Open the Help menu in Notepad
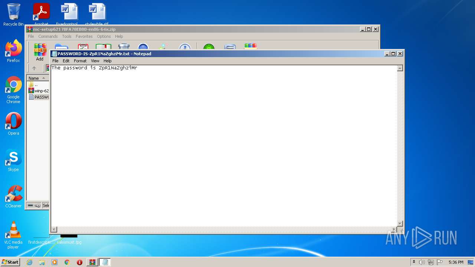Image resolution: width=475 pixels, height=267 pixels. pyautogui.click(x=108, y=61)
